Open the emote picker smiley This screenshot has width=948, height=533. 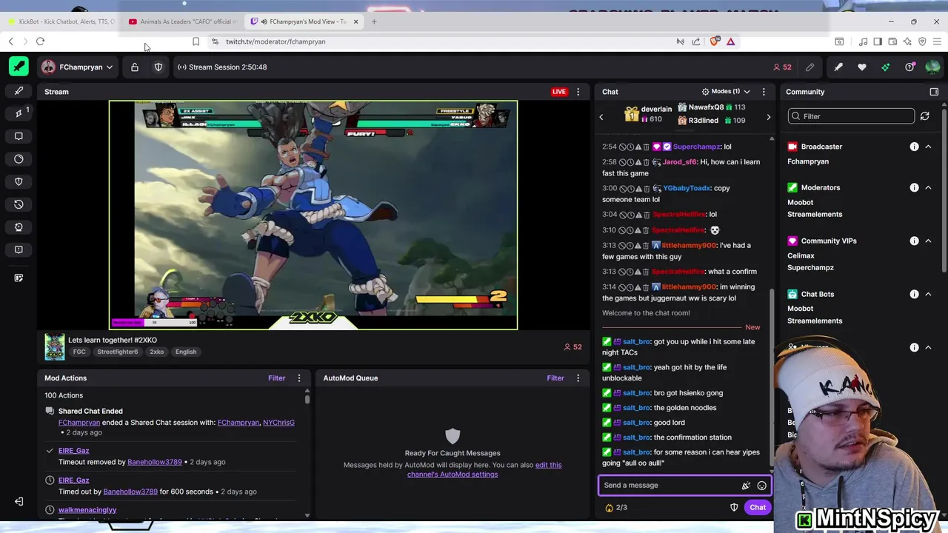[x=761, y=486]
